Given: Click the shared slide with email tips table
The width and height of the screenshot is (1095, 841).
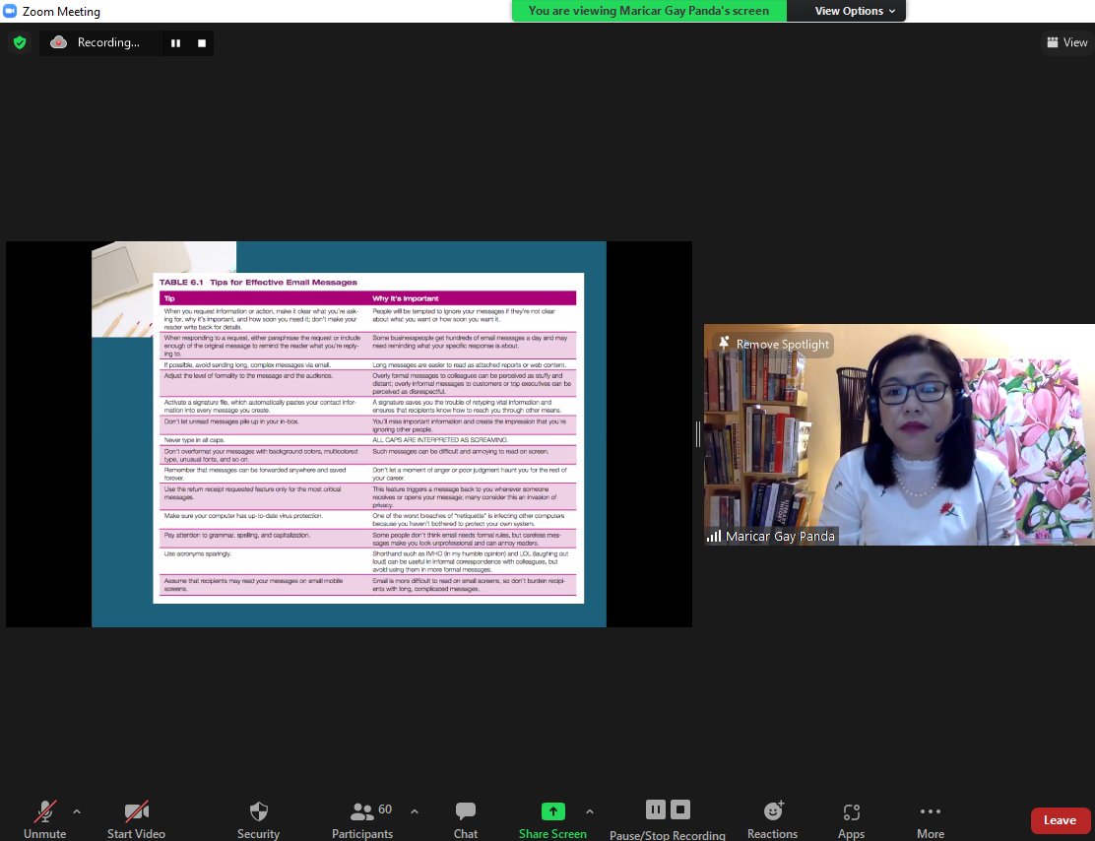Looking at the screenshot, I should point(350,433).
